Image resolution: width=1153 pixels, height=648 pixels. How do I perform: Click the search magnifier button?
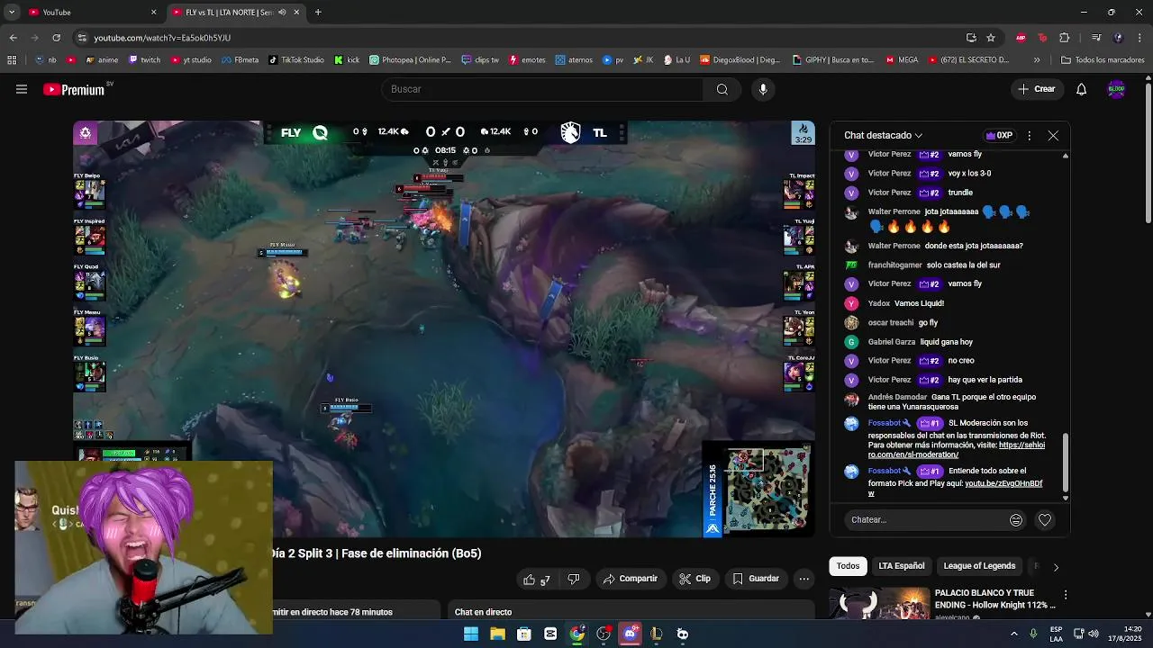point(722,89)
